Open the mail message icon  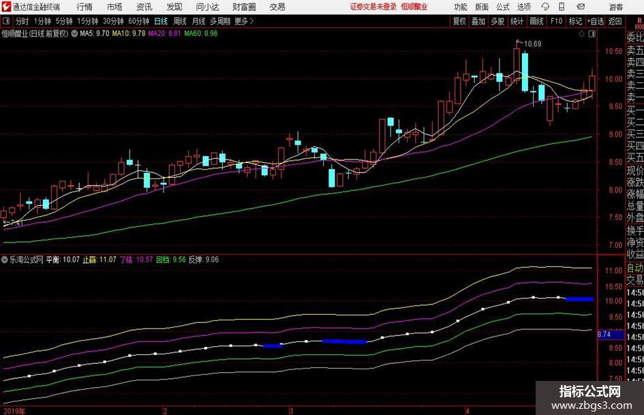coord(581,7)
